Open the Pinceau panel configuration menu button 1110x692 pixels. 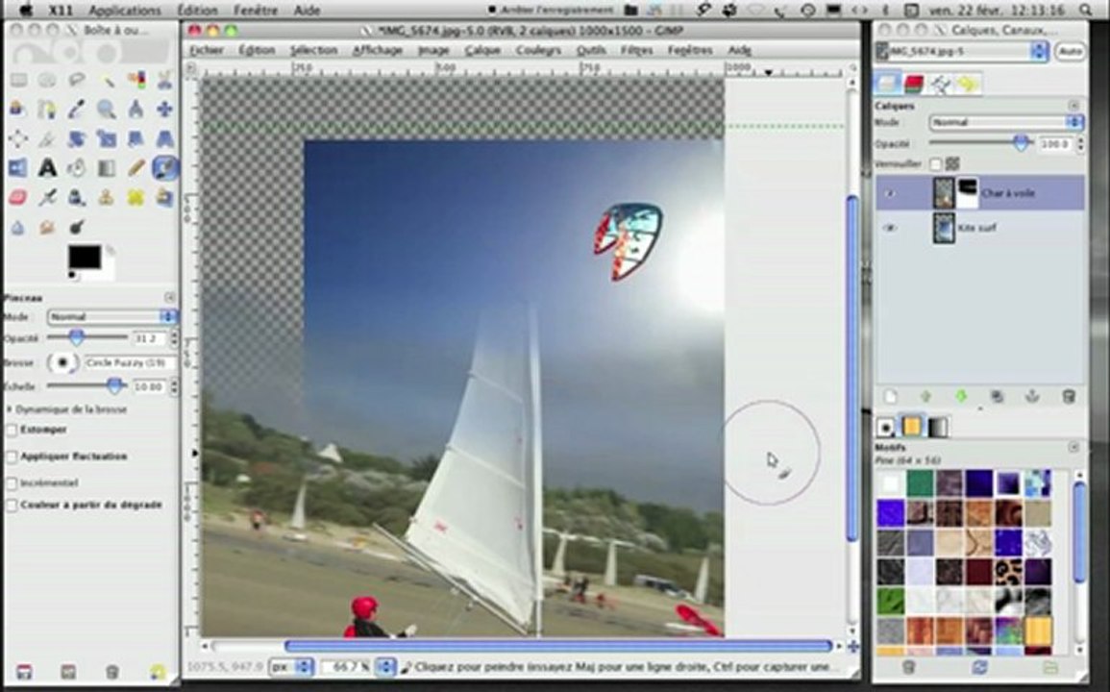(170, 298)
